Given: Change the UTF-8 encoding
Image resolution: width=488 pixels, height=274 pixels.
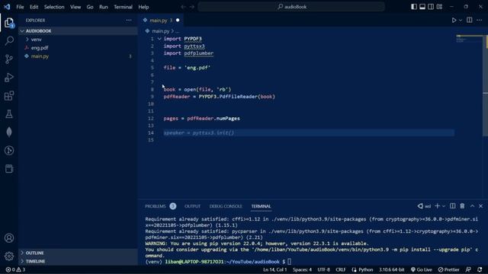Looking at the screenshot, I should (x=323, y=269).
